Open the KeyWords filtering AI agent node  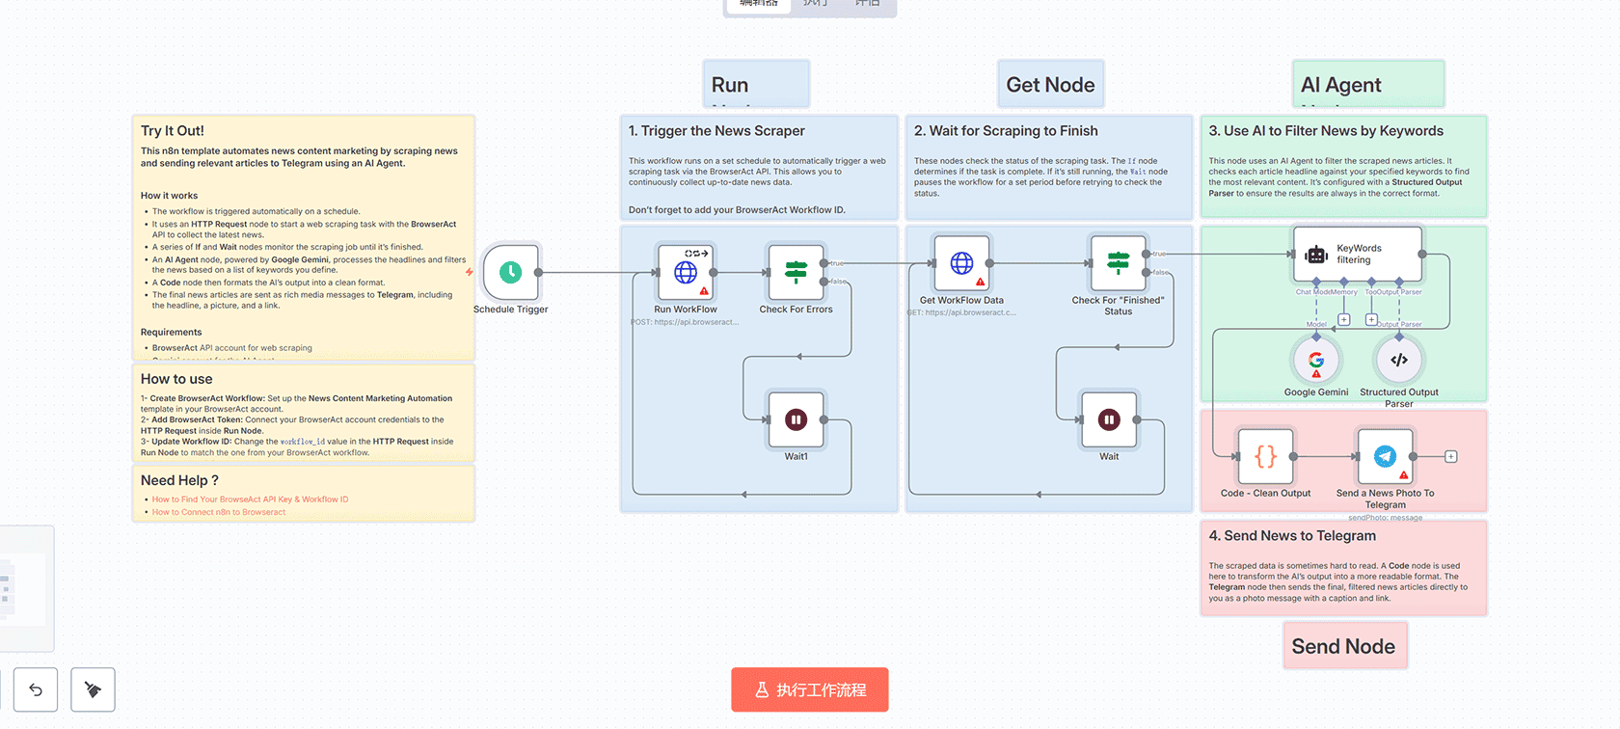point(1357,255)
